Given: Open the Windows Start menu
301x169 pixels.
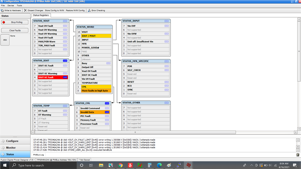Looking at the screenshot, I should pyautogui.click(x=5, y=165).
